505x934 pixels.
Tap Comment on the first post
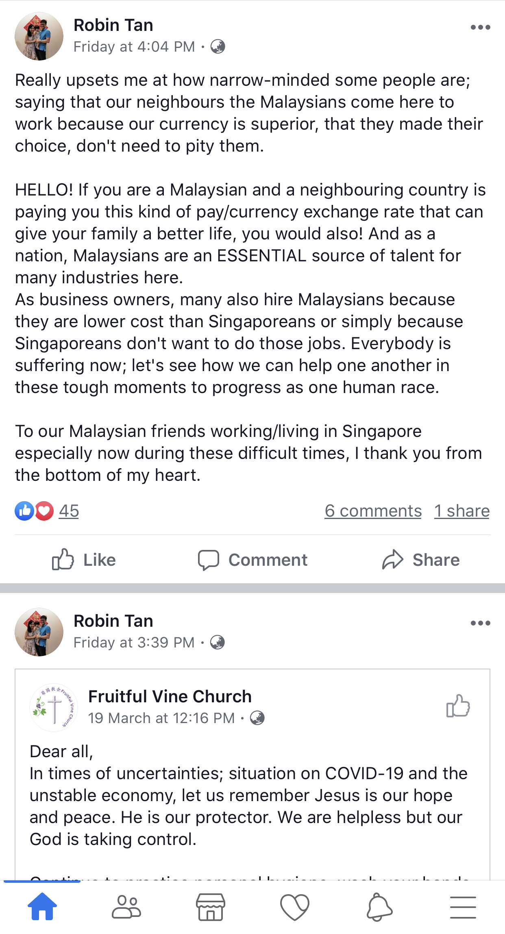click(252, 560)
